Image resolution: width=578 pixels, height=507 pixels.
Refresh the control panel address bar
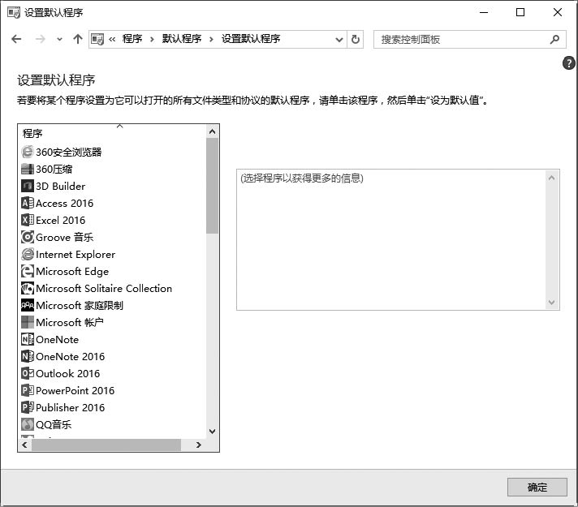[x=356, y=39]
